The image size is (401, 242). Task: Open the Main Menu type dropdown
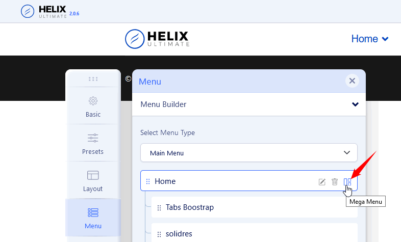click(248, 152)
